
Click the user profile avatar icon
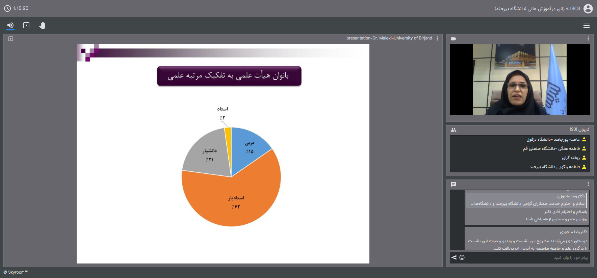point(588,9)
